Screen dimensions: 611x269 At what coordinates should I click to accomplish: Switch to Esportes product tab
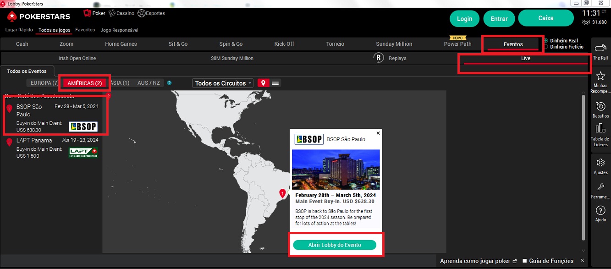[x=151, y=13]
